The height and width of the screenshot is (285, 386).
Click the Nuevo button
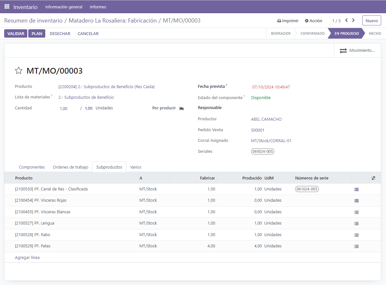(372, 21)
